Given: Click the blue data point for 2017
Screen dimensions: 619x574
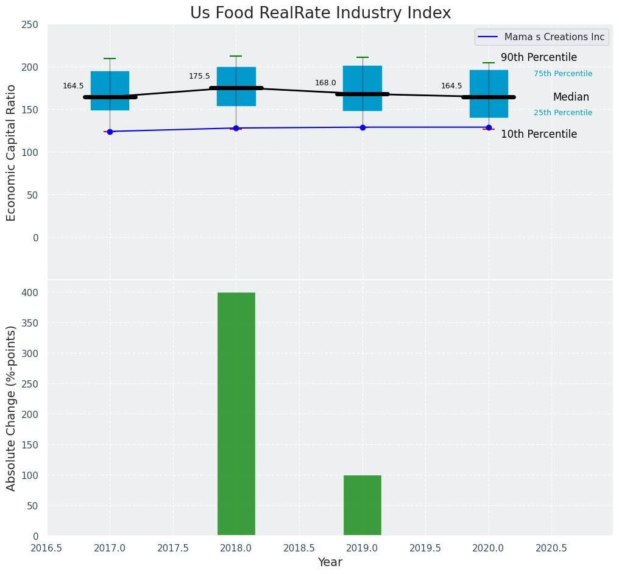Looking at the screenshot, I should [x=110, y=132].
